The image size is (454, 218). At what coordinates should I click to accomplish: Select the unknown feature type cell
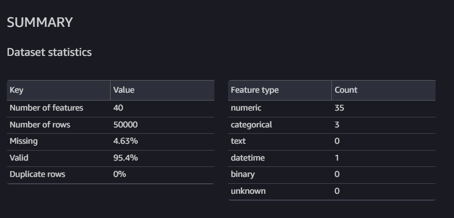tap(248, 191)
